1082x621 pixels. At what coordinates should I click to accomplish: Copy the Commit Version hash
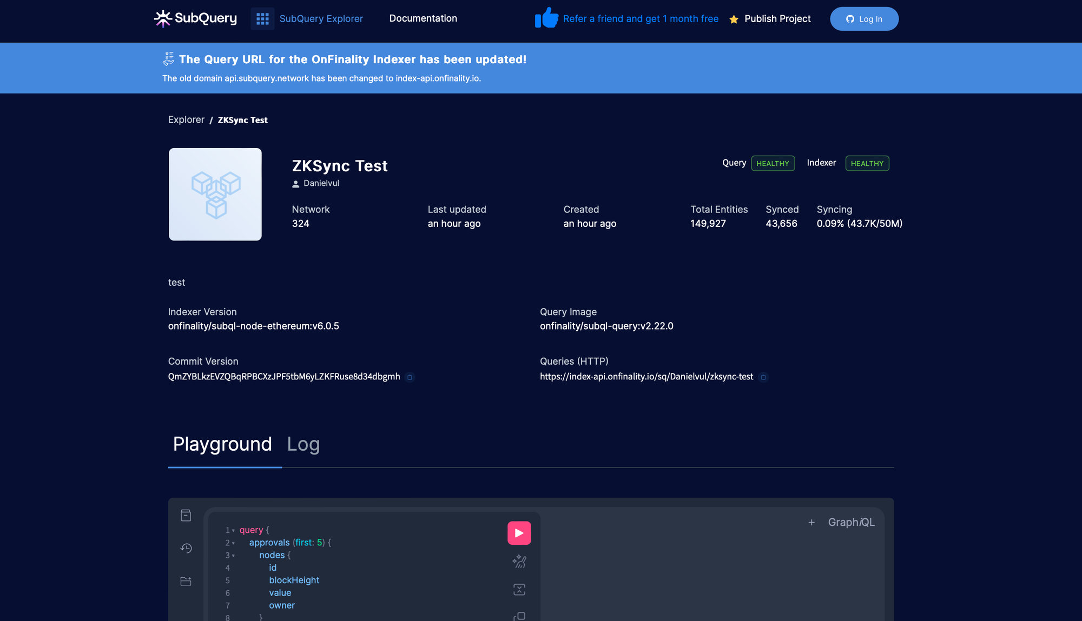click(x=410, y=377)
